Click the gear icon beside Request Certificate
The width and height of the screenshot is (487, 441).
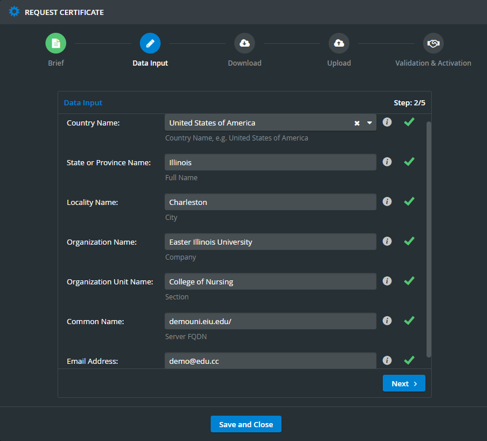tap(14, 12)
